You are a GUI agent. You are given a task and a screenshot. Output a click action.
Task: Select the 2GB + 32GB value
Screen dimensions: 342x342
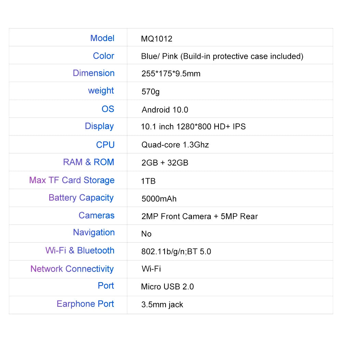tap(165, 163)
